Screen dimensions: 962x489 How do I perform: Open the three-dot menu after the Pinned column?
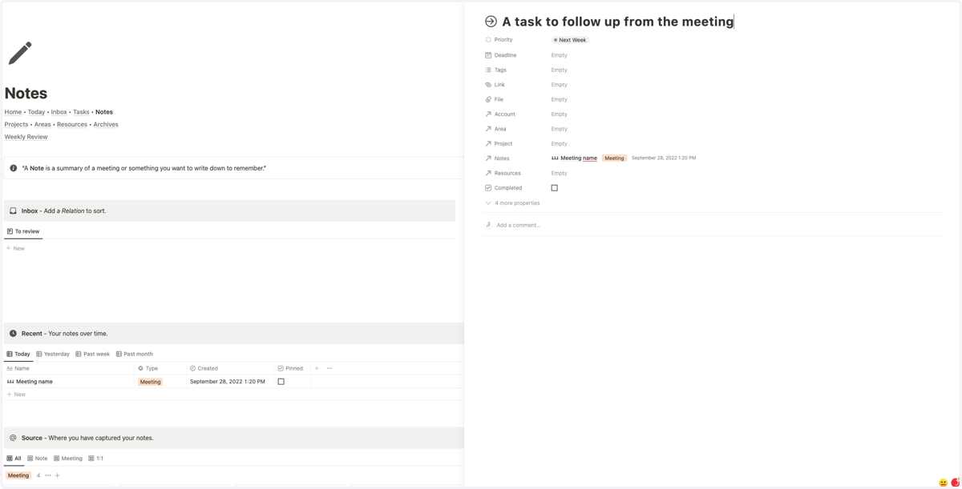[x=329, y=368]
